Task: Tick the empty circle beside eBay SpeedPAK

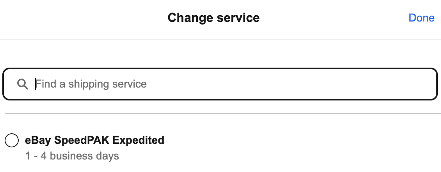Action: pos(12,140)
